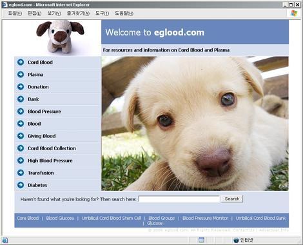Follow the Bank sidebar link
This screenshot has width=303, height=245.
[34, 99]
